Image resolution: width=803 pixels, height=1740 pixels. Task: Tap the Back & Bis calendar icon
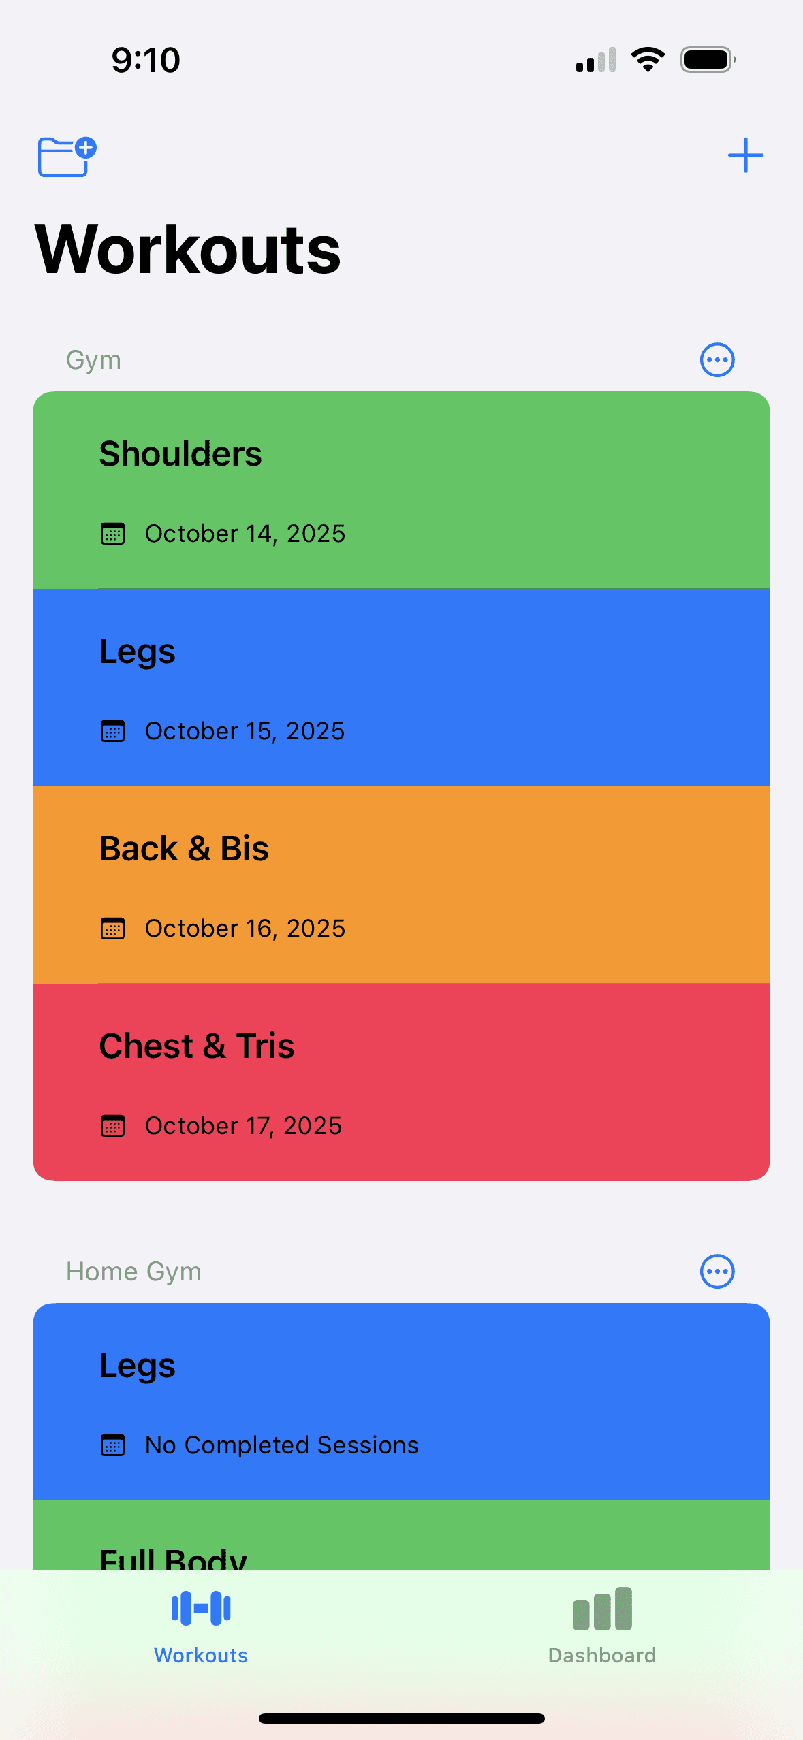[x=112, y=929]
